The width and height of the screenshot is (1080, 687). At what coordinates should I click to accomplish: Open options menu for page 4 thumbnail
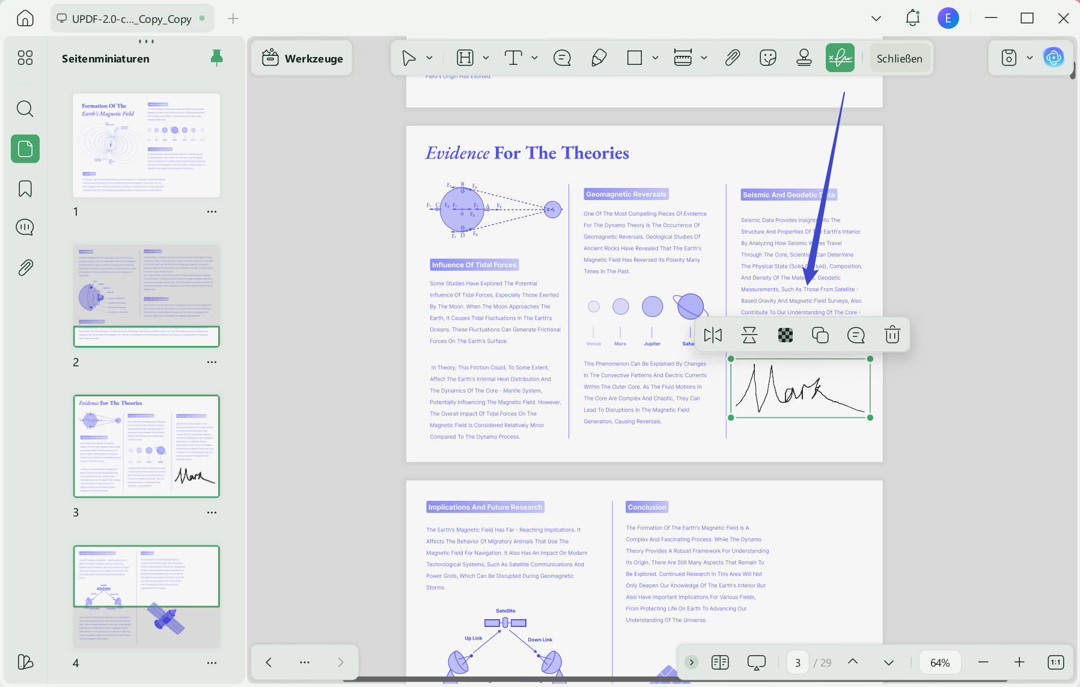pos(212,663)
